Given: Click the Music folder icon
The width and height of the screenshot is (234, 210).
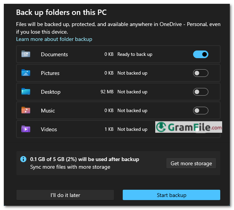Looking at the screenshot, I should pos(26,110).
